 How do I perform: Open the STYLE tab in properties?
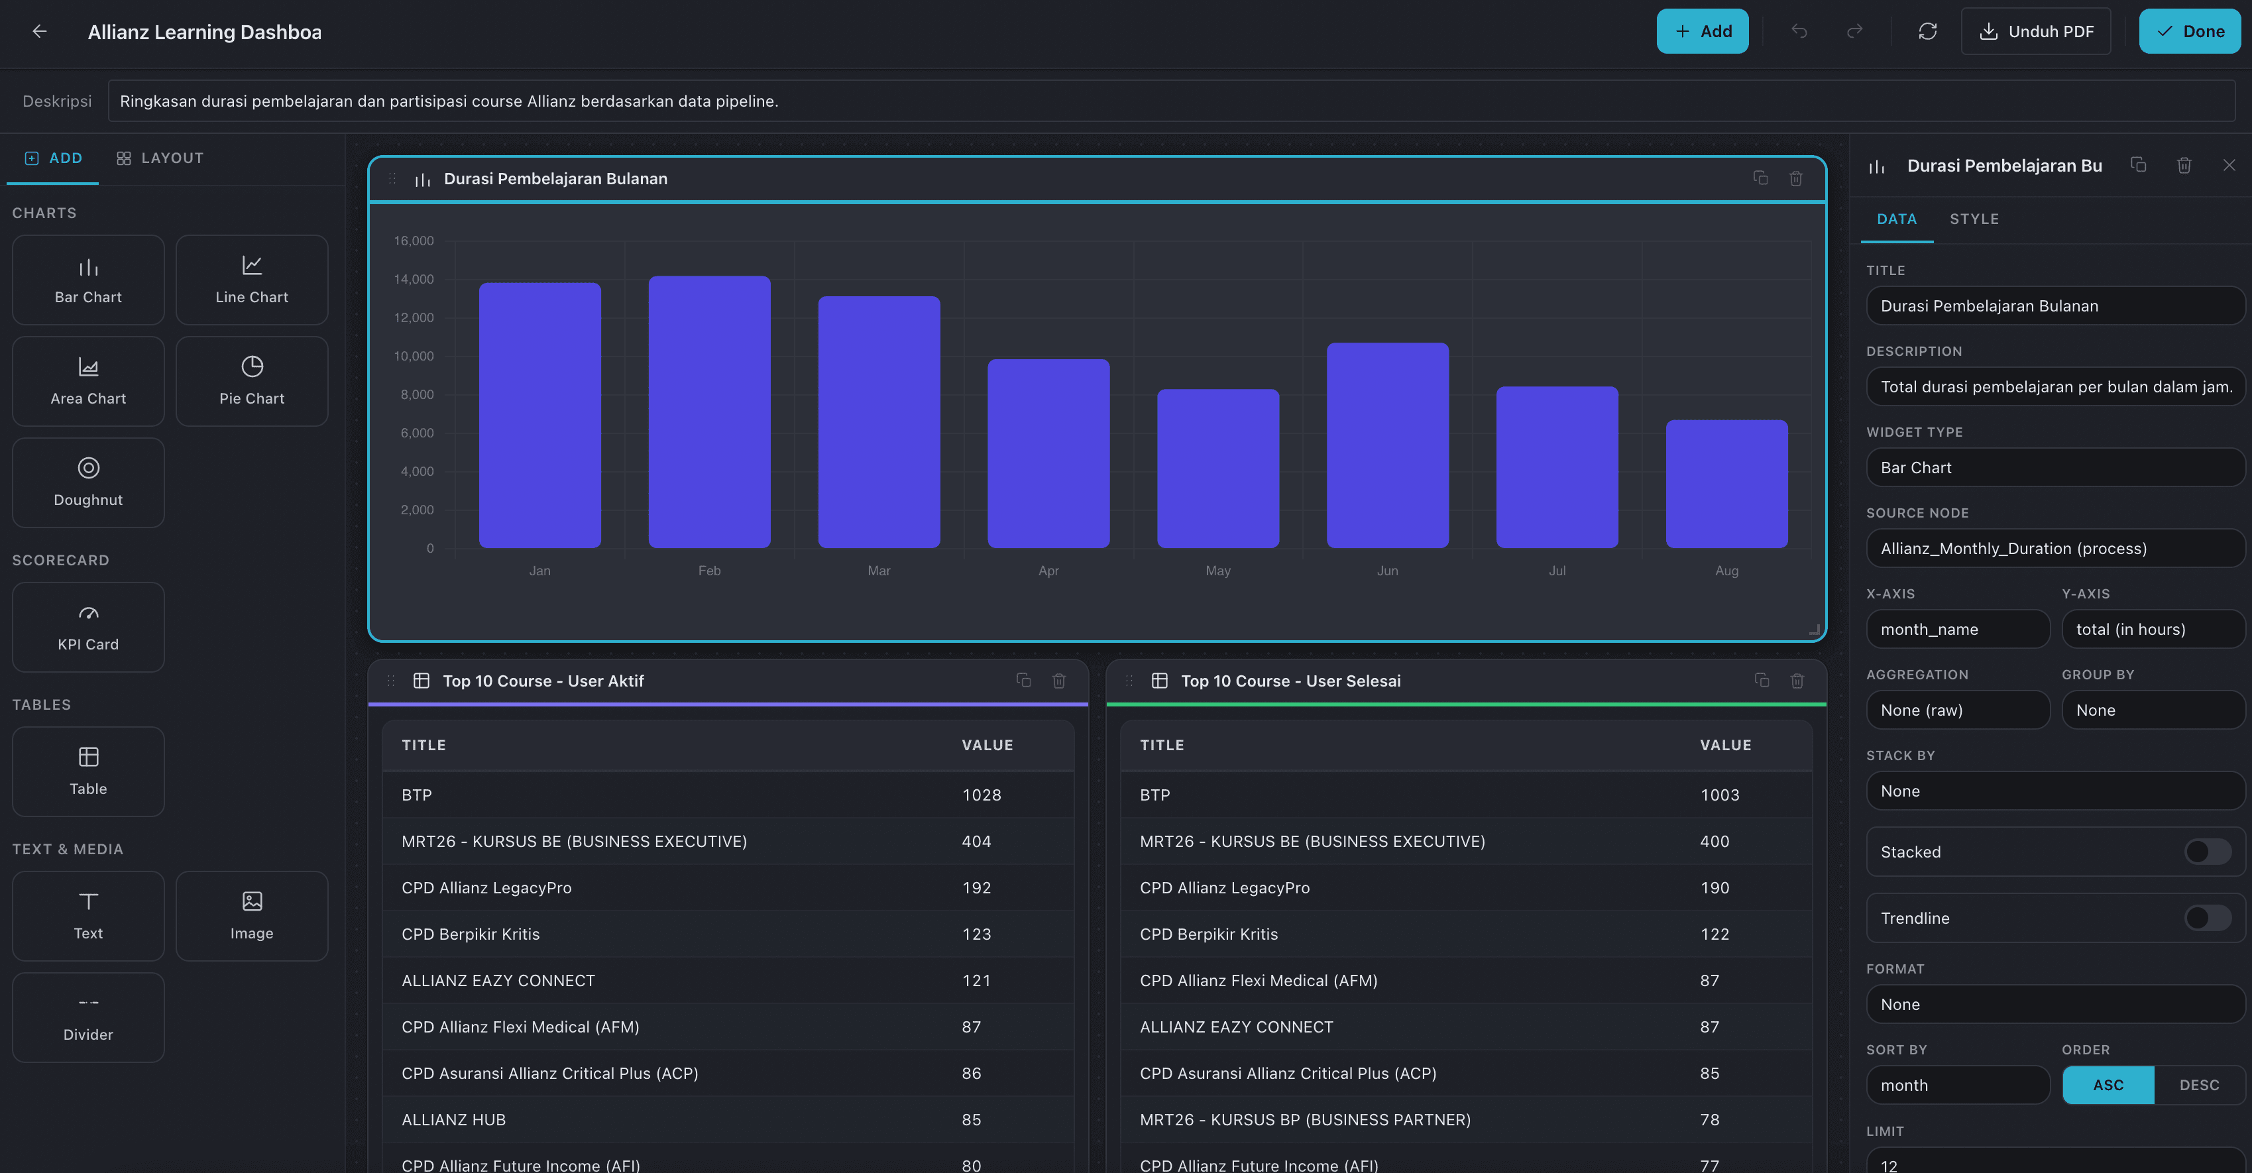pos(1974,219)
